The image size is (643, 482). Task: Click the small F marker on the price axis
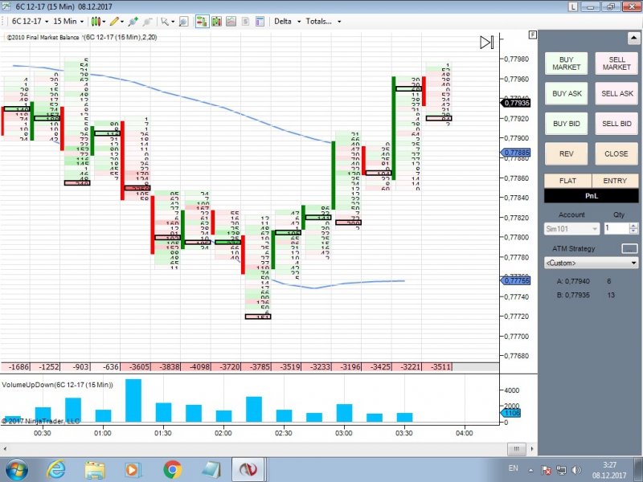click(x=533, y=35)
